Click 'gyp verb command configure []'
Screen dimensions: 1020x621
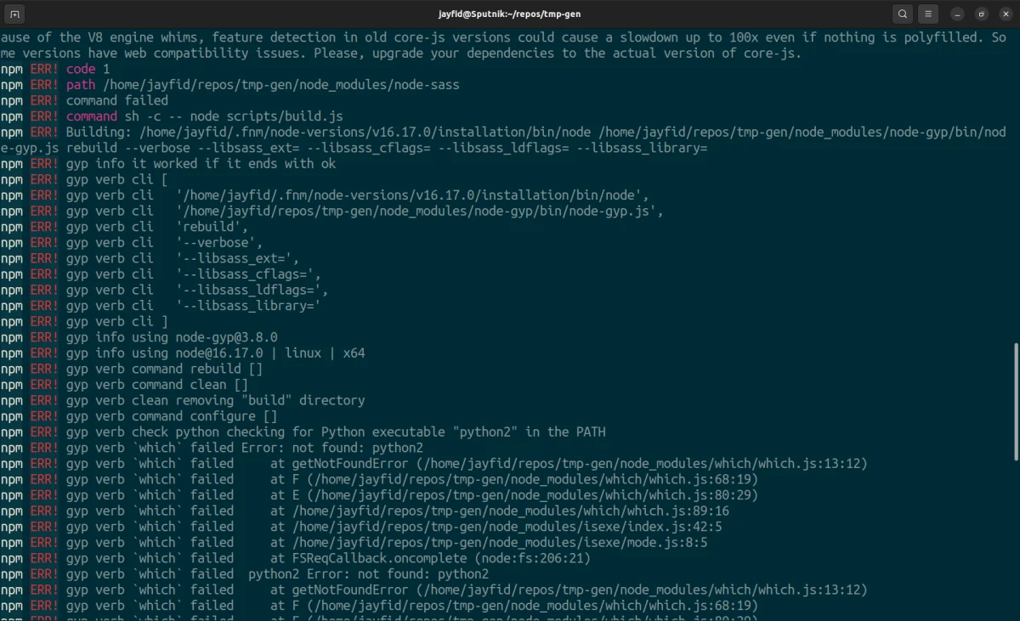click(172, 416)
